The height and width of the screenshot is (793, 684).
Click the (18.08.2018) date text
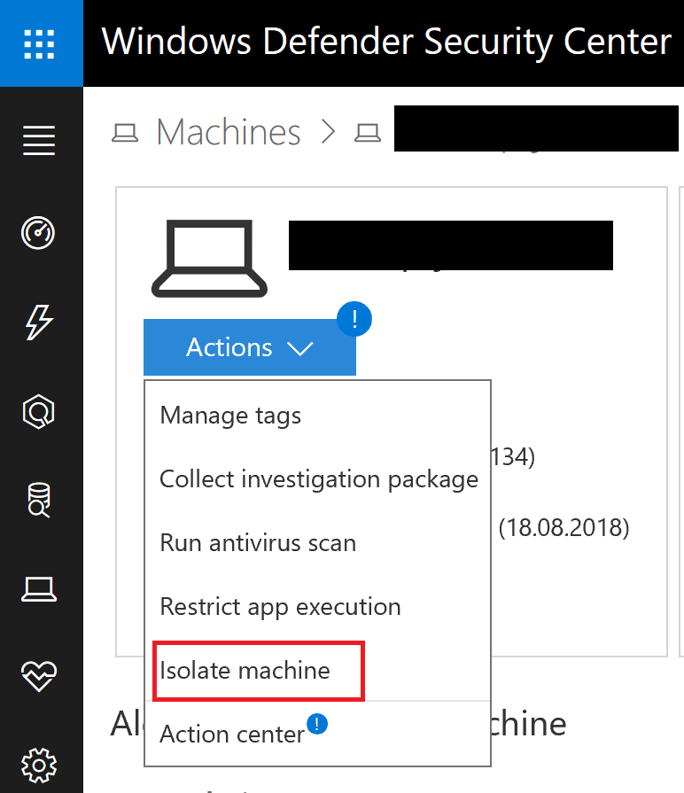click(x=564, y=528)
